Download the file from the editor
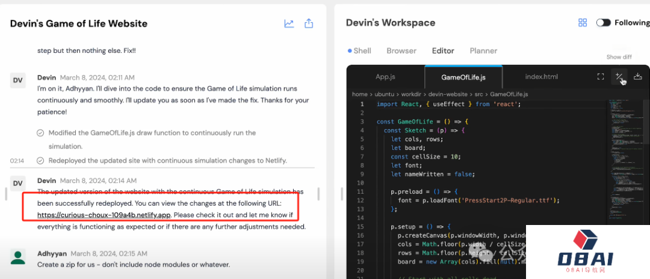Image resolution: width=650 pixels, height=279 pixels. coord(638,77)
